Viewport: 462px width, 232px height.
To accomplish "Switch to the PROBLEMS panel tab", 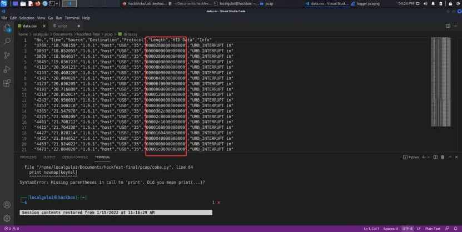I will pyautogui.click(x=28, y=157).
